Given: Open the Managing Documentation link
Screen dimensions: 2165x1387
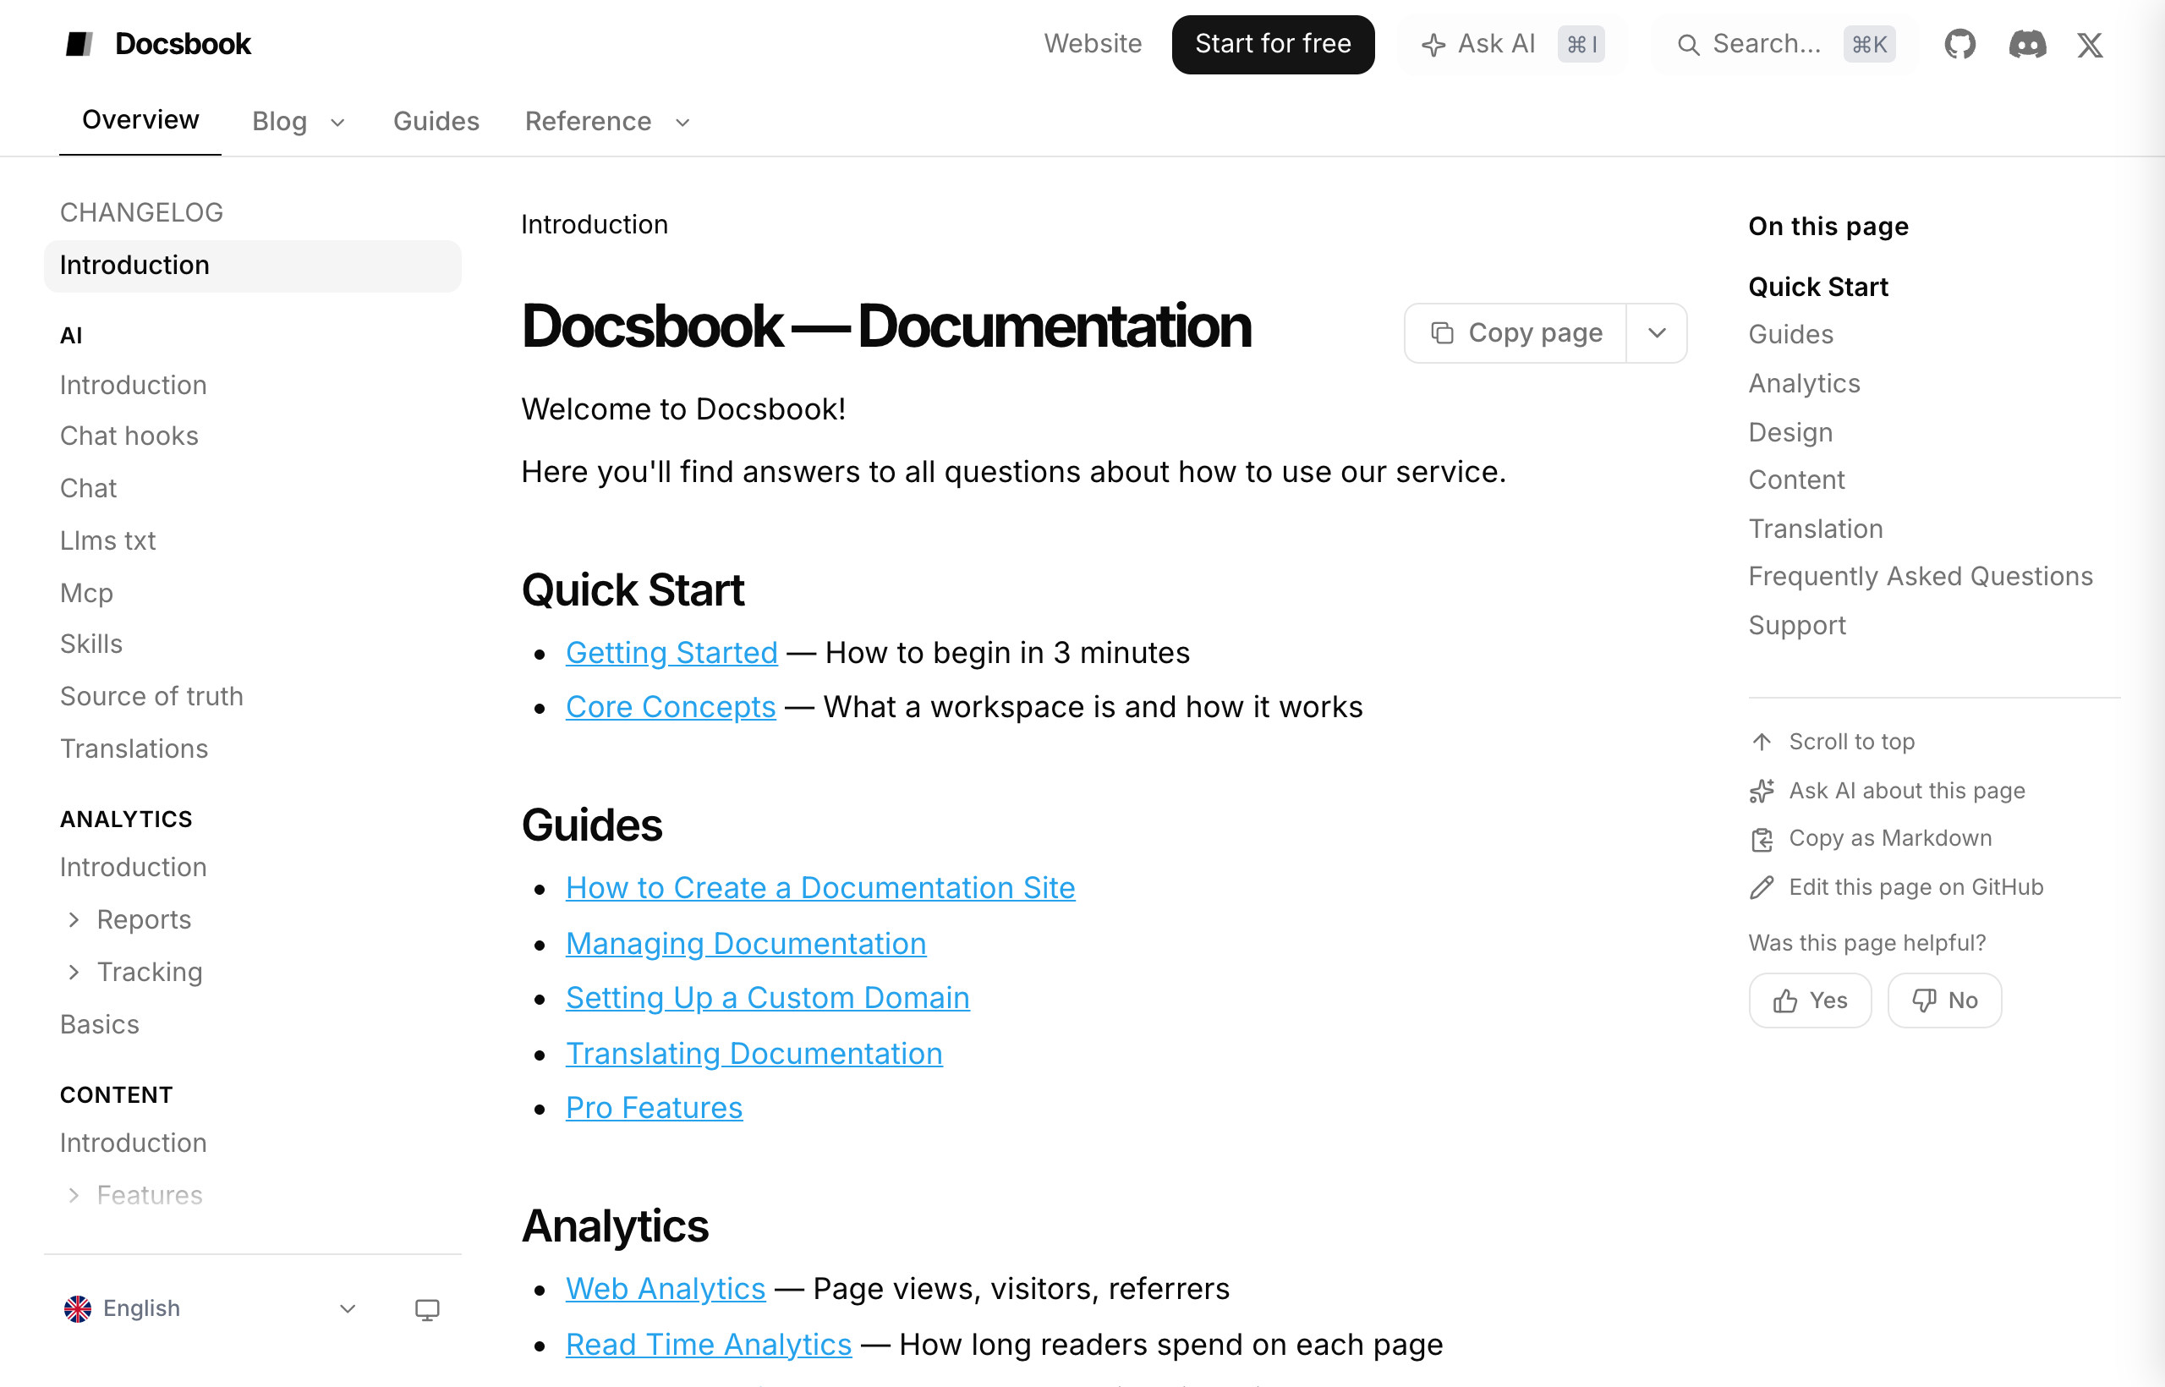Looking at the screenshot, I should [x=746, y=943].
